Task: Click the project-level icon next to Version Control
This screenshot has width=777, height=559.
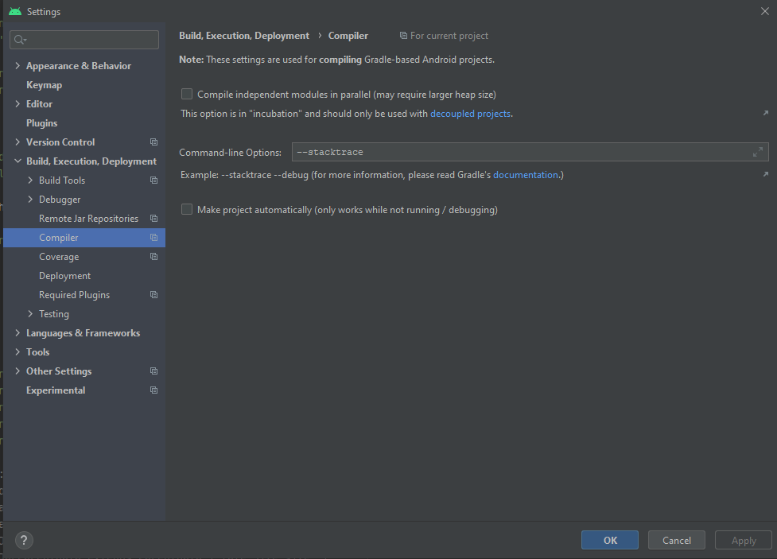Action: (x=153, y=142)
